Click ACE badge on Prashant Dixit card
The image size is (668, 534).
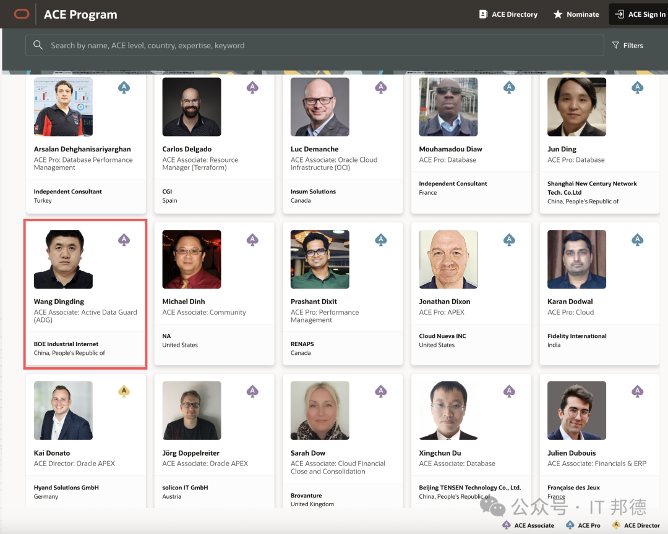coord(381,240)
